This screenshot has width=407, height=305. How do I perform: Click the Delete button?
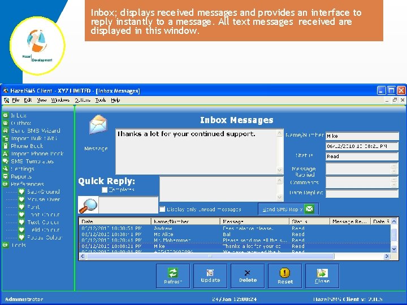(248, 276)
